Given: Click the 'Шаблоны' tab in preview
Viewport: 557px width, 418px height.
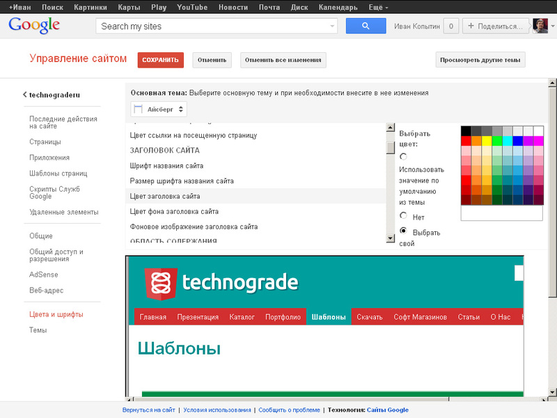Looking at the screenshot, I should tap(329, 317).
